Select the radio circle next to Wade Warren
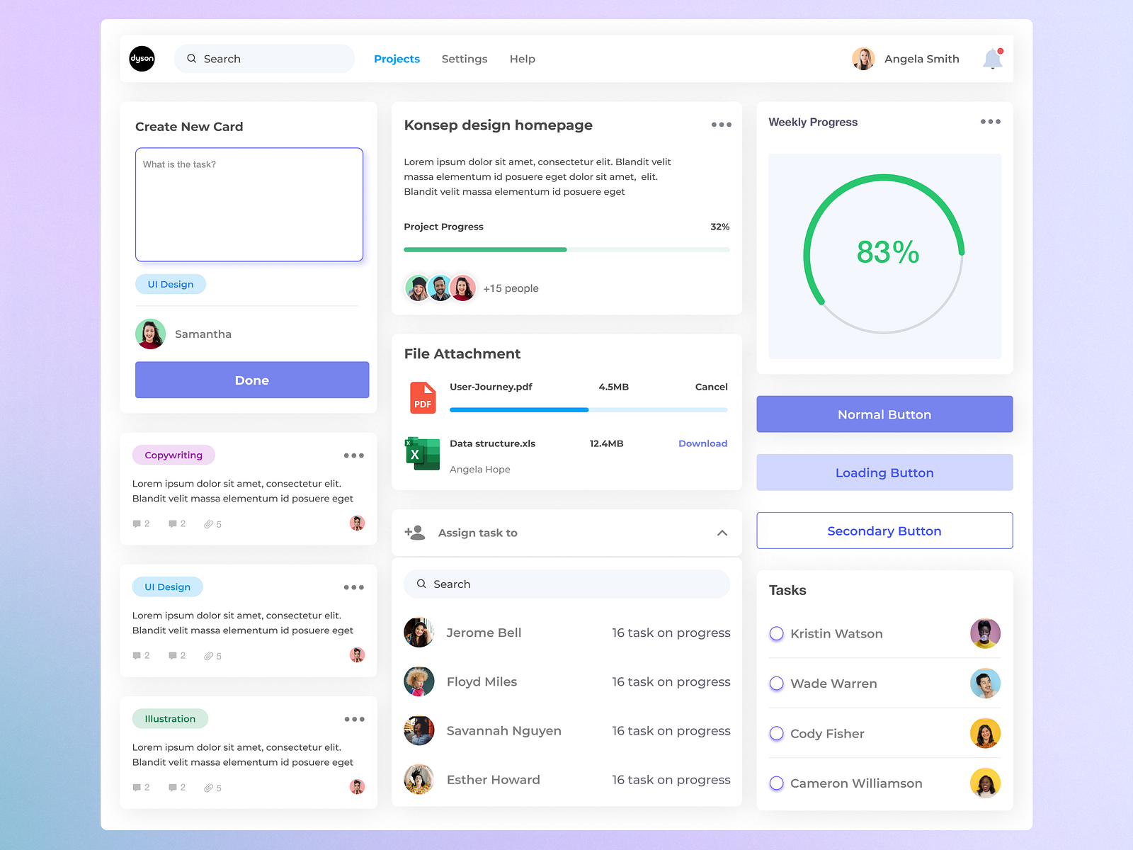Screen dimensions: 1133x850 tap(776, 684)
